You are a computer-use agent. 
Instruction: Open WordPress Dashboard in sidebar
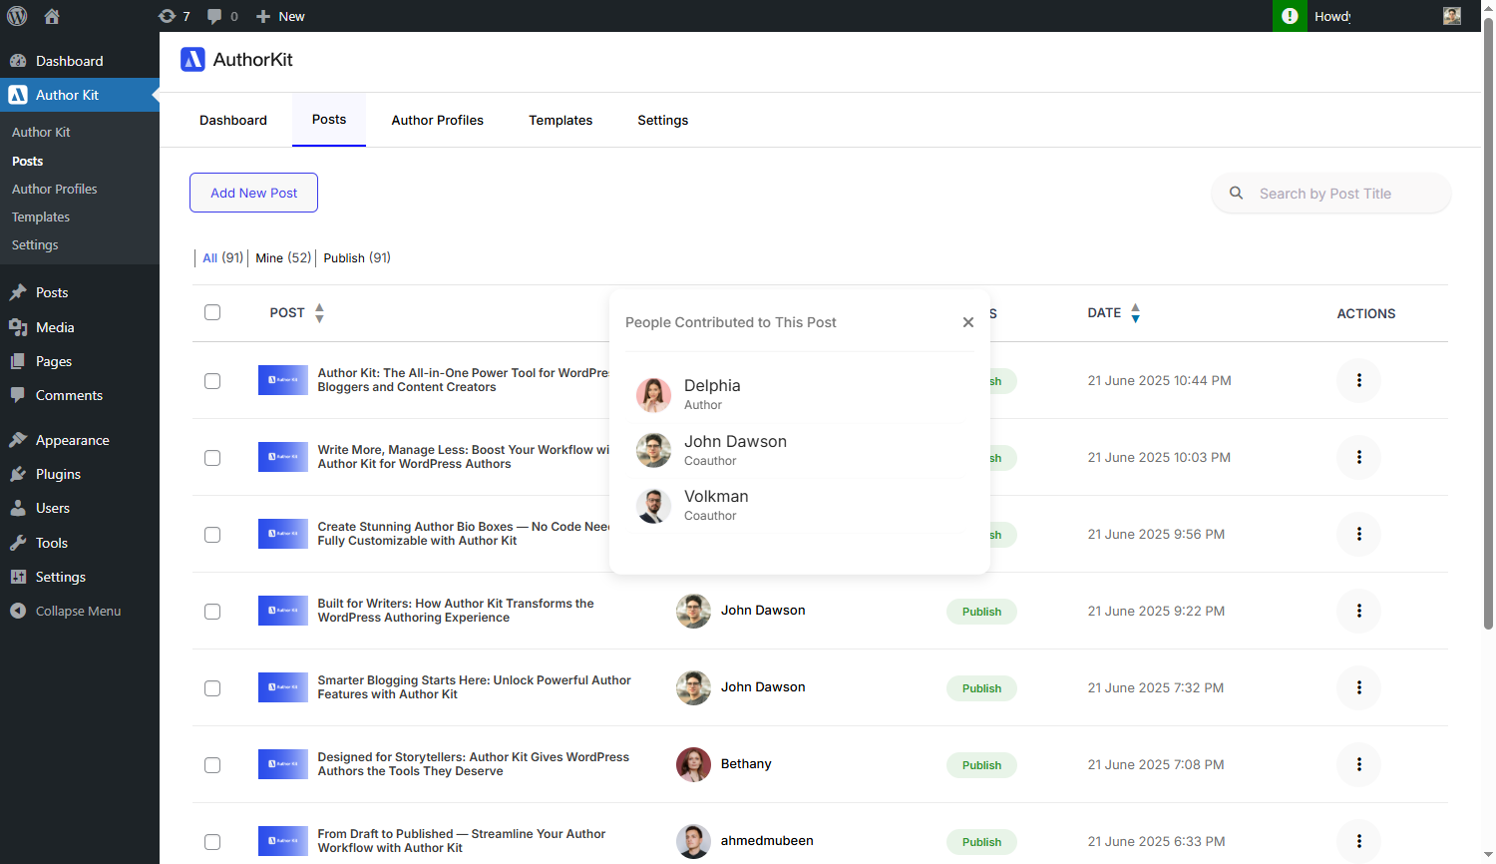(x=80, y=61)
